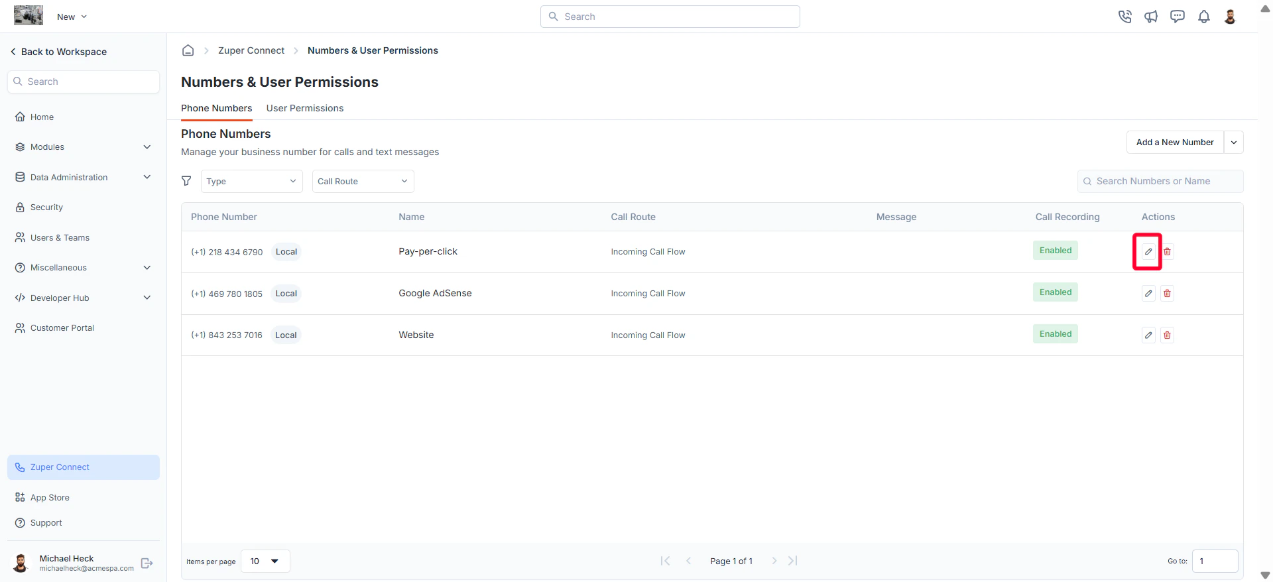Open the Type filter dropdown
The width and height of the screenshot is (1273, 582).
coord(252,181)
